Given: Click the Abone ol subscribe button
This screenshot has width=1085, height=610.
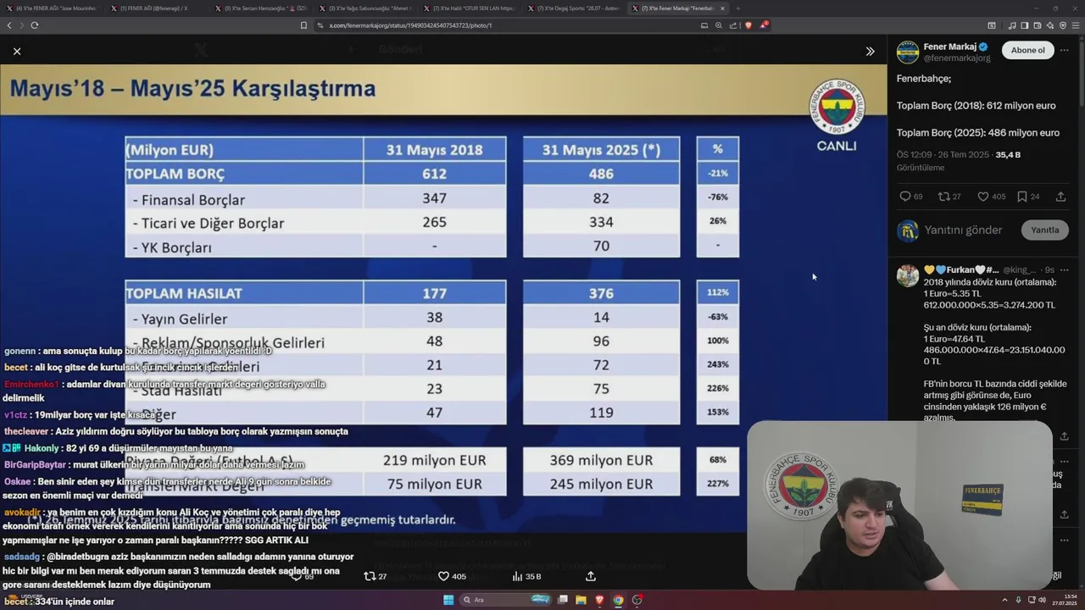Looking at the screenshot, I should [1027, 50].
